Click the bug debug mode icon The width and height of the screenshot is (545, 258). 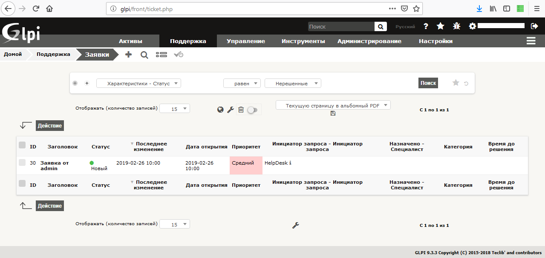click(456, 26)
